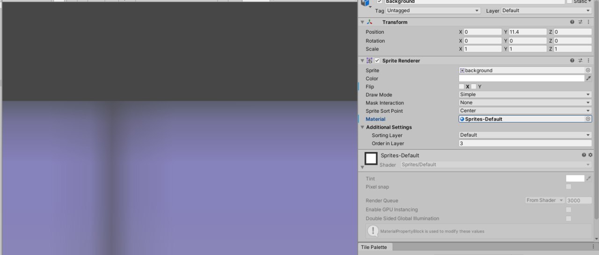Open Transform component options menu
The width and height of the screenshot is (599, 255).
coord(588,22)
